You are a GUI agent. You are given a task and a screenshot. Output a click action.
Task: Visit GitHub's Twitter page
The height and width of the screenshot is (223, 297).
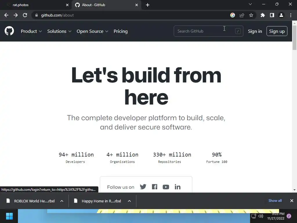pos(143,187)
